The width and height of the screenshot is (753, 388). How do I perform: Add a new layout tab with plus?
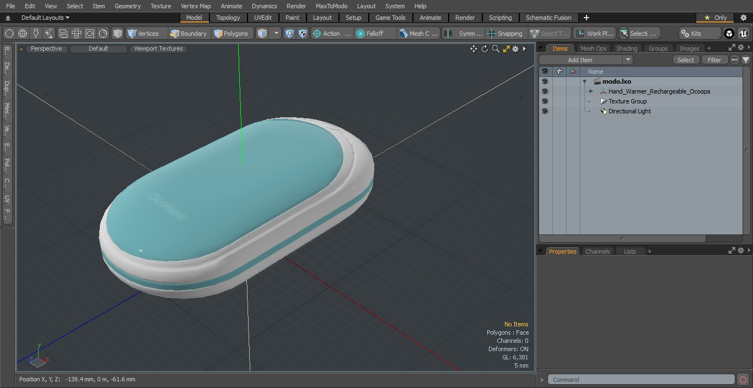(x=586, y=18)
